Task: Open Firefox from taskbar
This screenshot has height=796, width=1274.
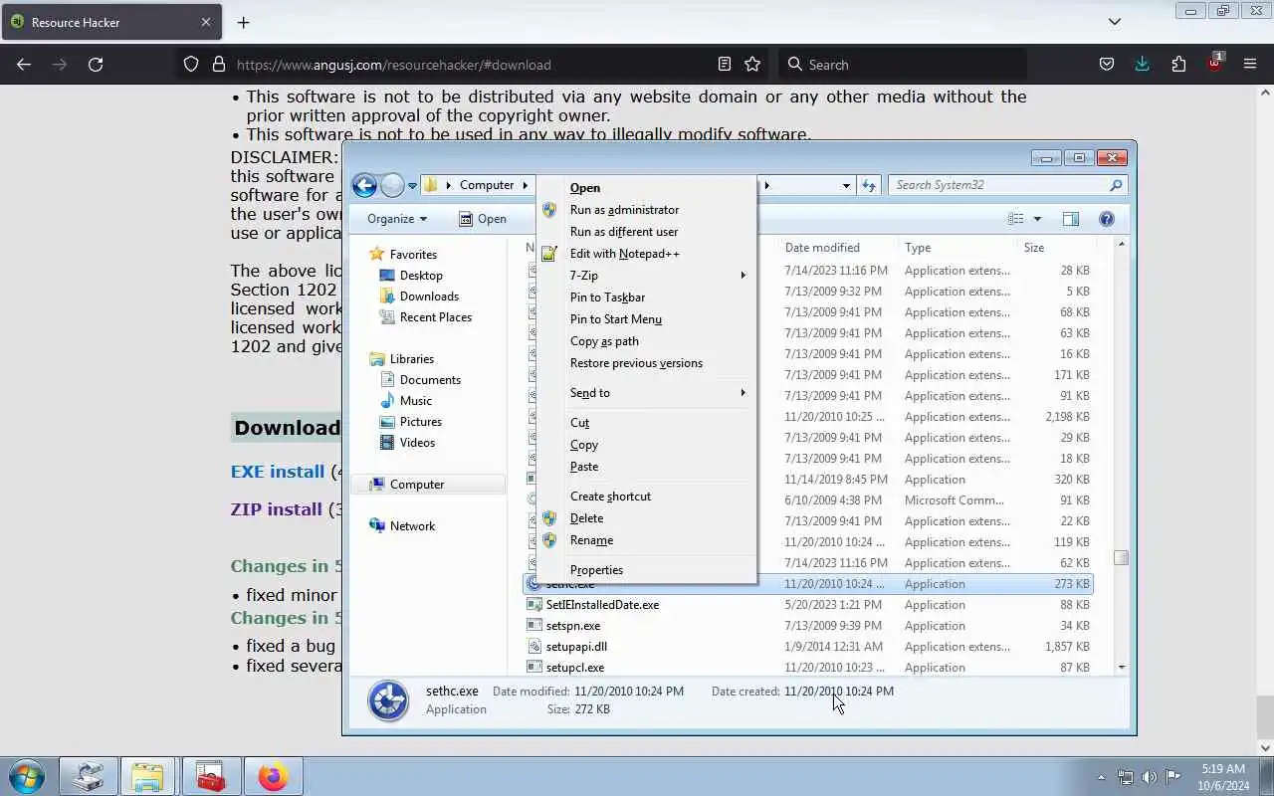Action: click(272, 776)
